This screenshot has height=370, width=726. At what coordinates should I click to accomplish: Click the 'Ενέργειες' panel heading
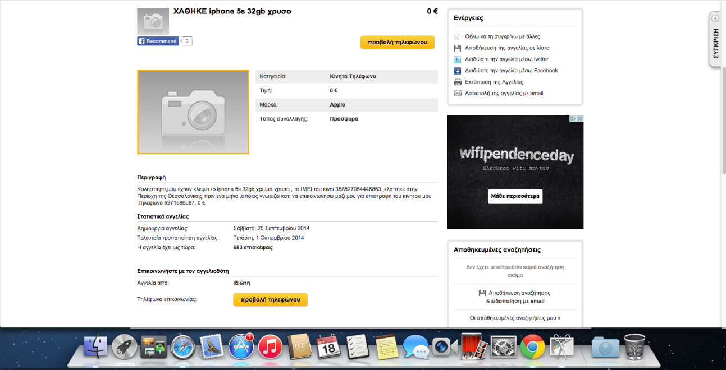[468, 18]
